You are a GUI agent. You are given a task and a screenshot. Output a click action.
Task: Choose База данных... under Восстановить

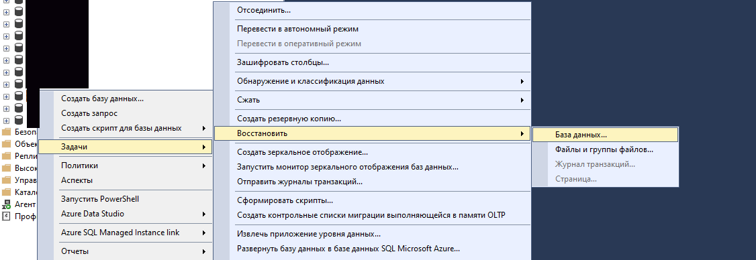[x=605, y=135]
